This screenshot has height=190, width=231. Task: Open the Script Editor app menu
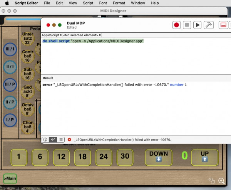point(26,3)
